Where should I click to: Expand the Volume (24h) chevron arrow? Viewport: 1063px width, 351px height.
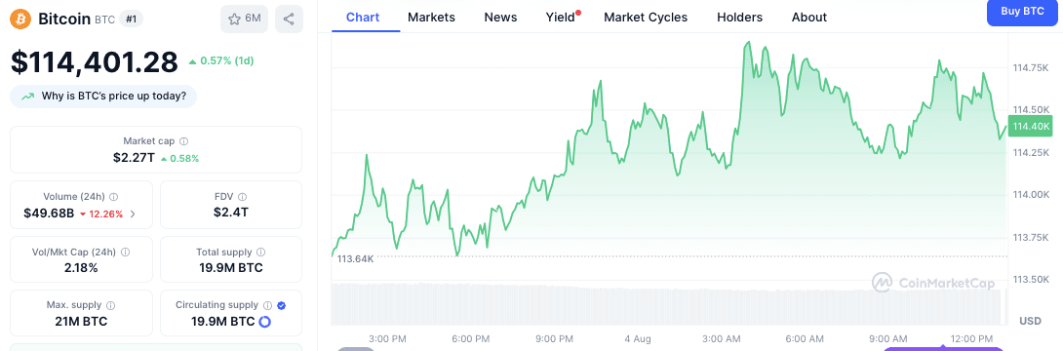click(x=133, y=214)
